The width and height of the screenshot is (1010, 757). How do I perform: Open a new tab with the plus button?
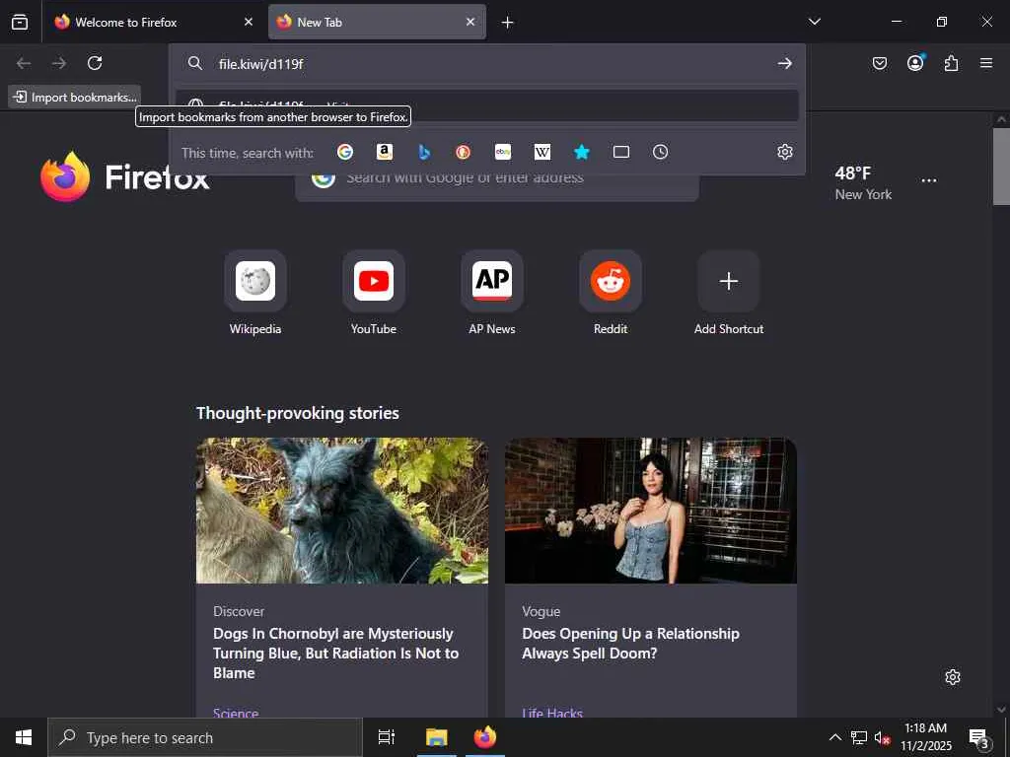pyautogui.click(x=508, y=23)
